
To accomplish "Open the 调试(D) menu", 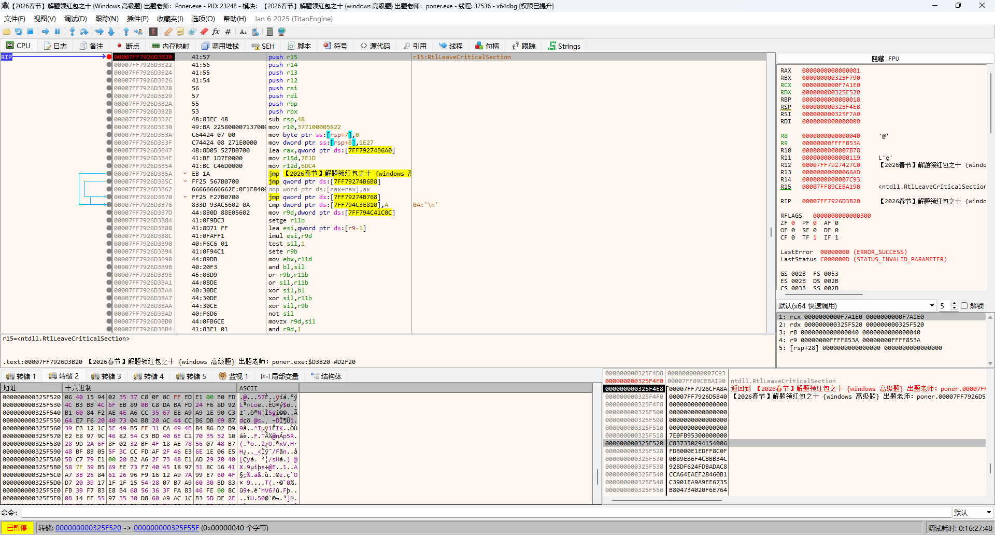I will point(75,19).
